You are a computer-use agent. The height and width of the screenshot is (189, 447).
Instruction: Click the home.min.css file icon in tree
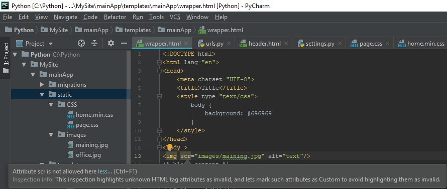[70, 115]
